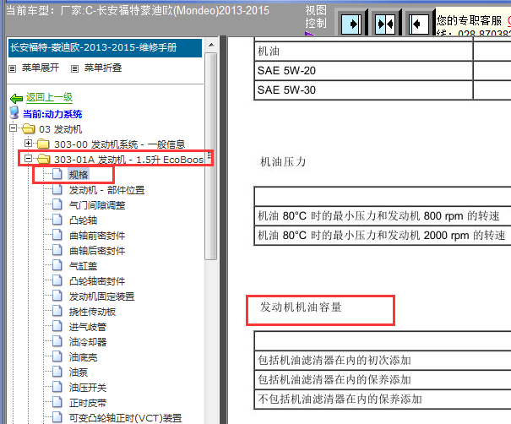Open 曲轴前密封件 item
511x424 pixels.
click(97, 236)
